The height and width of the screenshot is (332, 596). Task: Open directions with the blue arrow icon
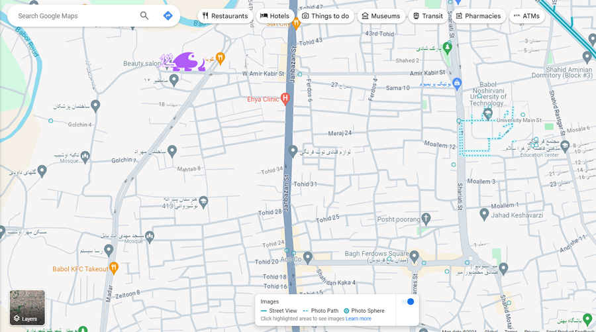tap(168, 16)
